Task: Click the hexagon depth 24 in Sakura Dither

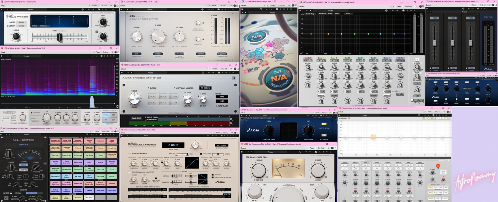Action: click(259, 50)
